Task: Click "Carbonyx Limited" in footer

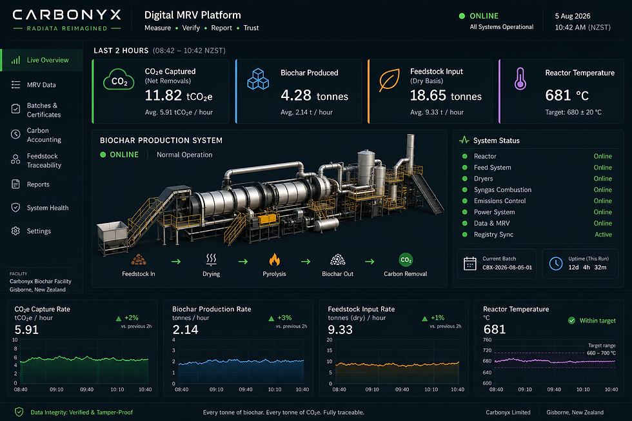Action: 508,413
